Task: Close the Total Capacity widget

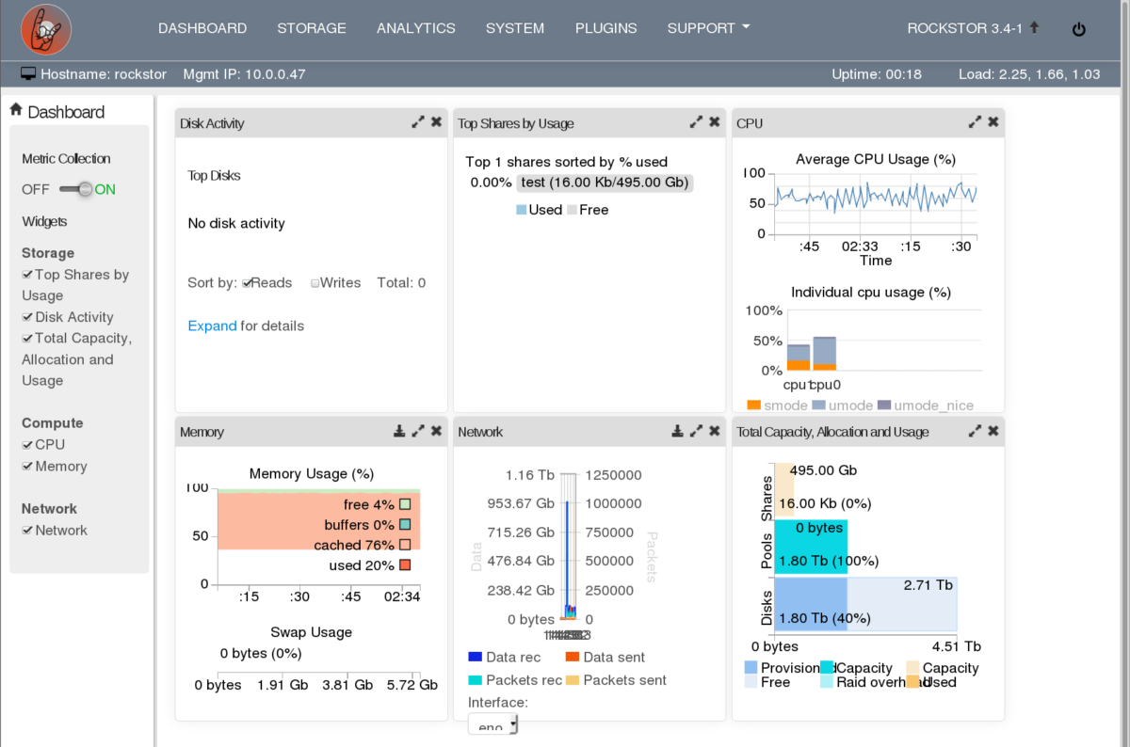Action: pos(993,431)
